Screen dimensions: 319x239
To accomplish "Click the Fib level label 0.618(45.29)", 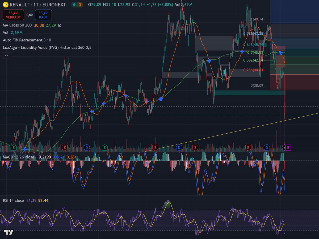I will coord(254,45).
